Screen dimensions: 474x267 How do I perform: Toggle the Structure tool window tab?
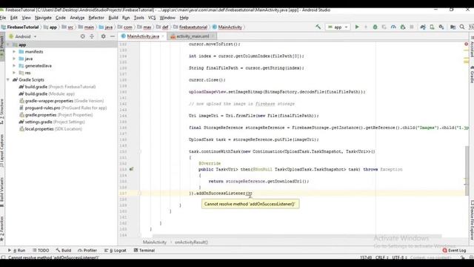pyautogui.click(x=2, y=111)
